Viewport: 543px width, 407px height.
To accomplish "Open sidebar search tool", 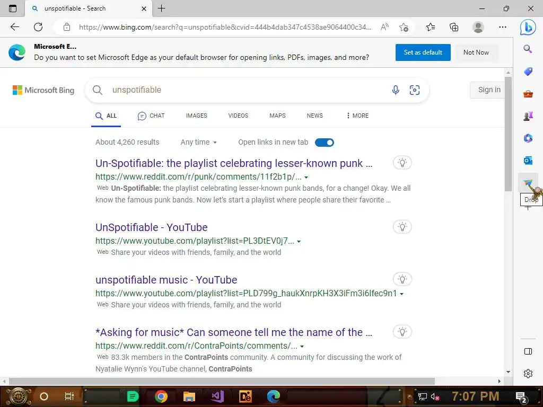I will point(528,49).
